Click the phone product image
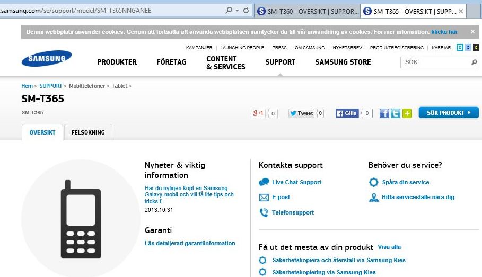 coord(81,218)
